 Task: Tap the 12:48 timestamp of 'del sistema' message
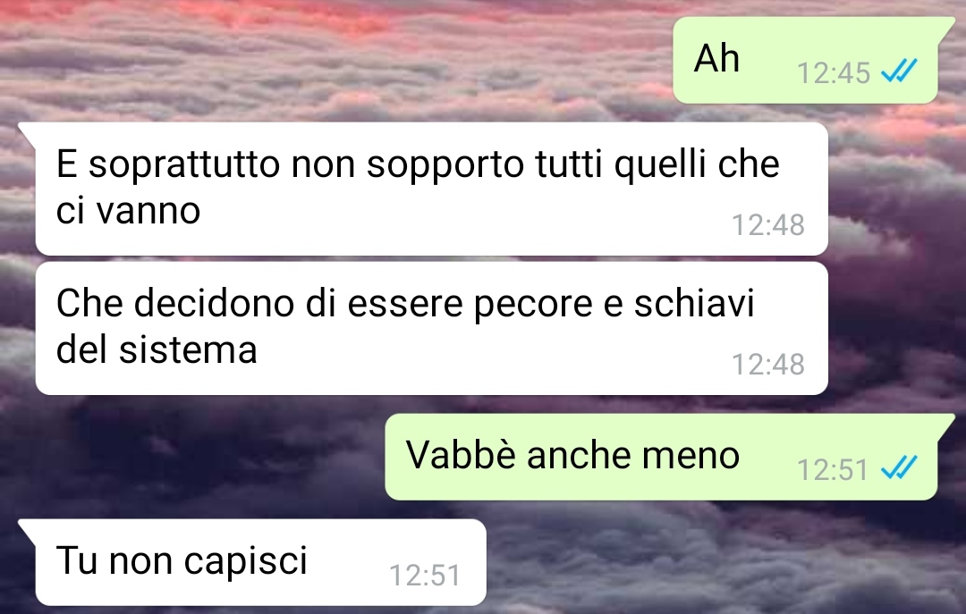tap(767, 364)
